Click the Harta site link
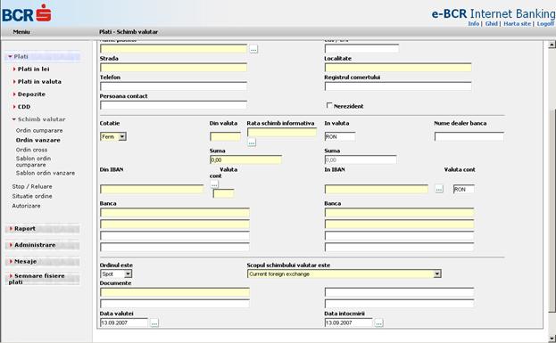 pyautogui.click(x=517, y=24)
